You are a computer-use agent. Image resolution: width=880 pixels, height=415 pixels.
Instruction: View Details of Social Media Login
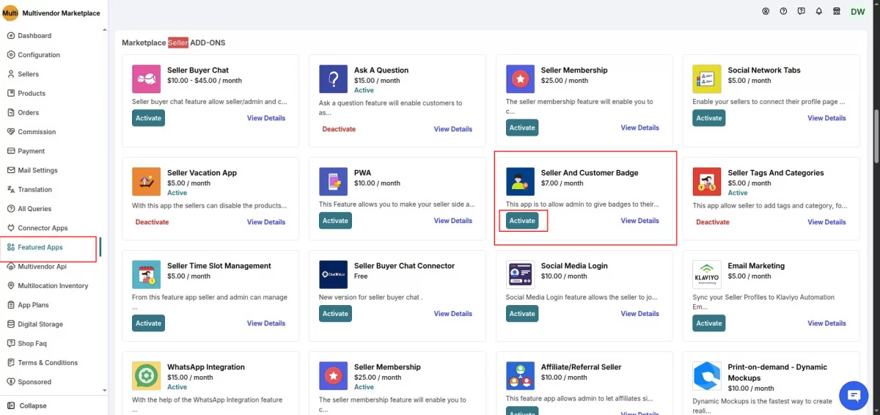[640, 314]
